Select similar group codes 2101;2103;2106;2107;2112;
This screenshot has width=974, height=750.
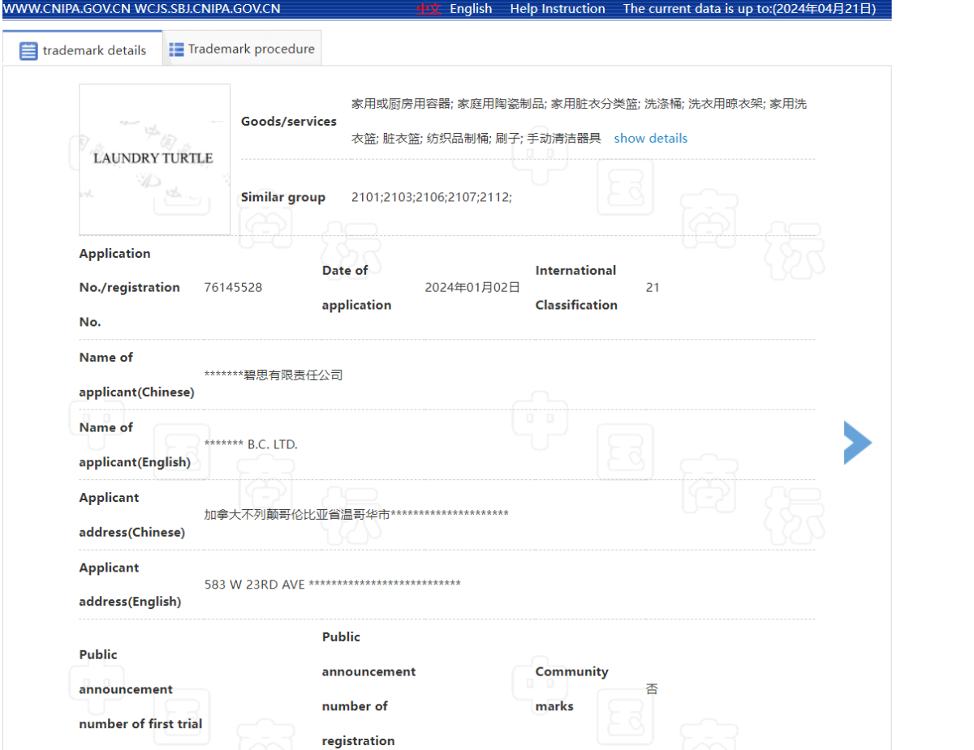[432, 197]
